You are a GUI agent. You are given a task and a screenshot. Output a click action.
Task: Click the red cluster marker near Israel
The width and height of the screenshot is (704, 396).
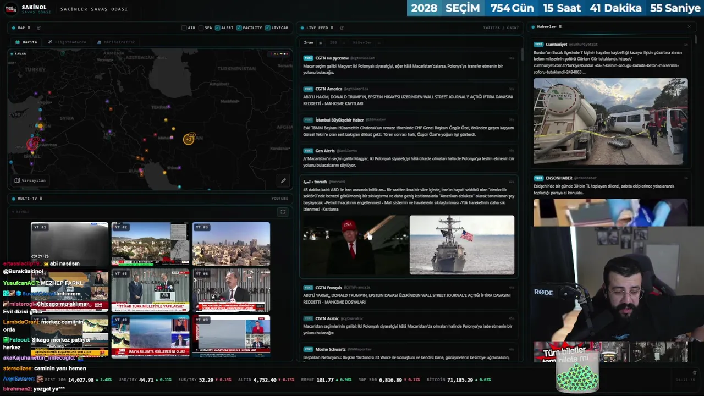pyautogui.click(x=32, y=144)
